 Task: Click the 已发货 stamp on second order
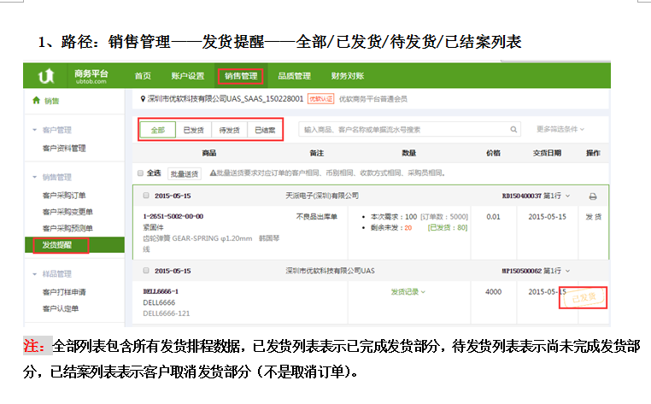tap(584, 297)
